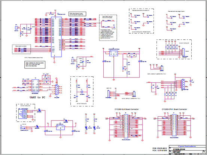This screenshot has width=207, height=155.
Task: Click the CY3280-CPM1 board connector header
Action: [174, 125]
